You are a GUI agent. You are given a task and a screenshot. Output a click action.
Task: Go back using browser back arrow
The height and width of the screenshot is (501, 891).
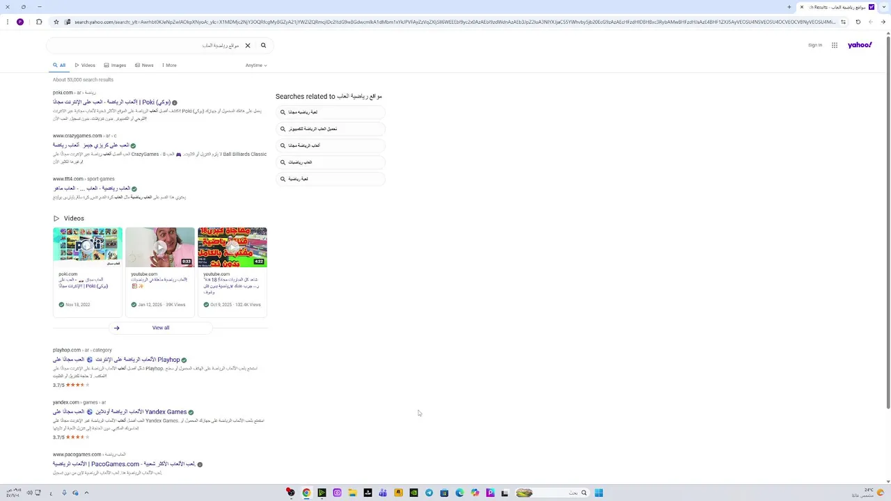[x=883, y=22]
